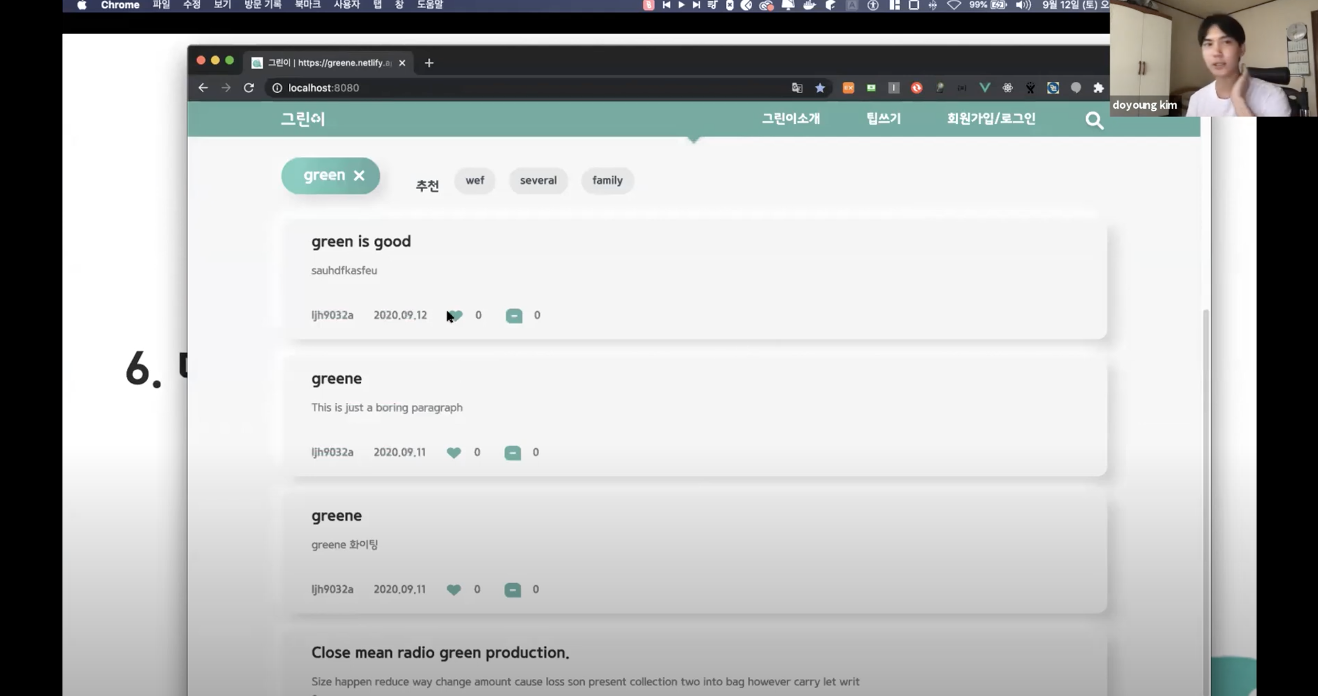The image size is (1318, 696).
Task: Click the play button in menu bar
Action: click(x=681, y=5)
